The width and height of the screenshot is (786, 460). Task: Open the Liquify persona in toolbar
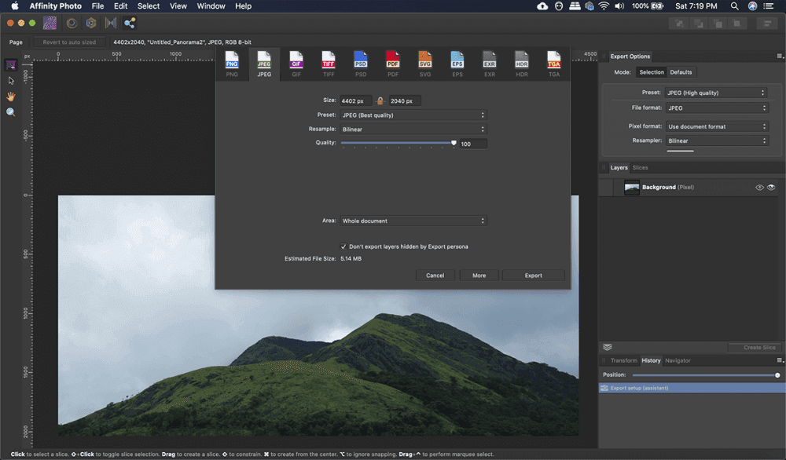click(72, 24)
